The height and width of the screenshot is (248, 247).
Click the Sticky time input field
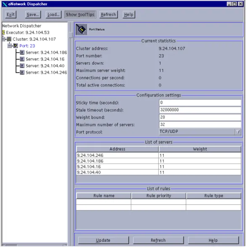click(x=200, y=103)
